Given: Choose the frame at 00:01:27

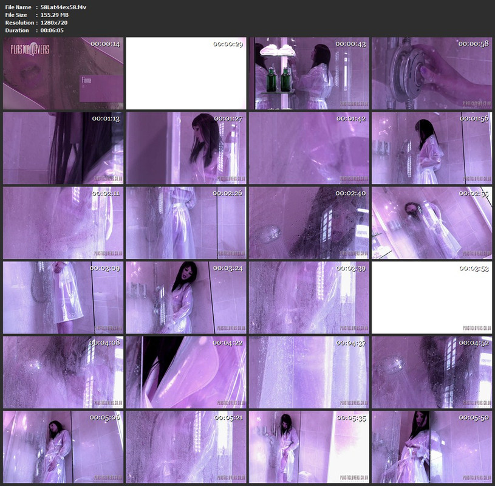Looking at the screenshot, I should coord(186,148).
